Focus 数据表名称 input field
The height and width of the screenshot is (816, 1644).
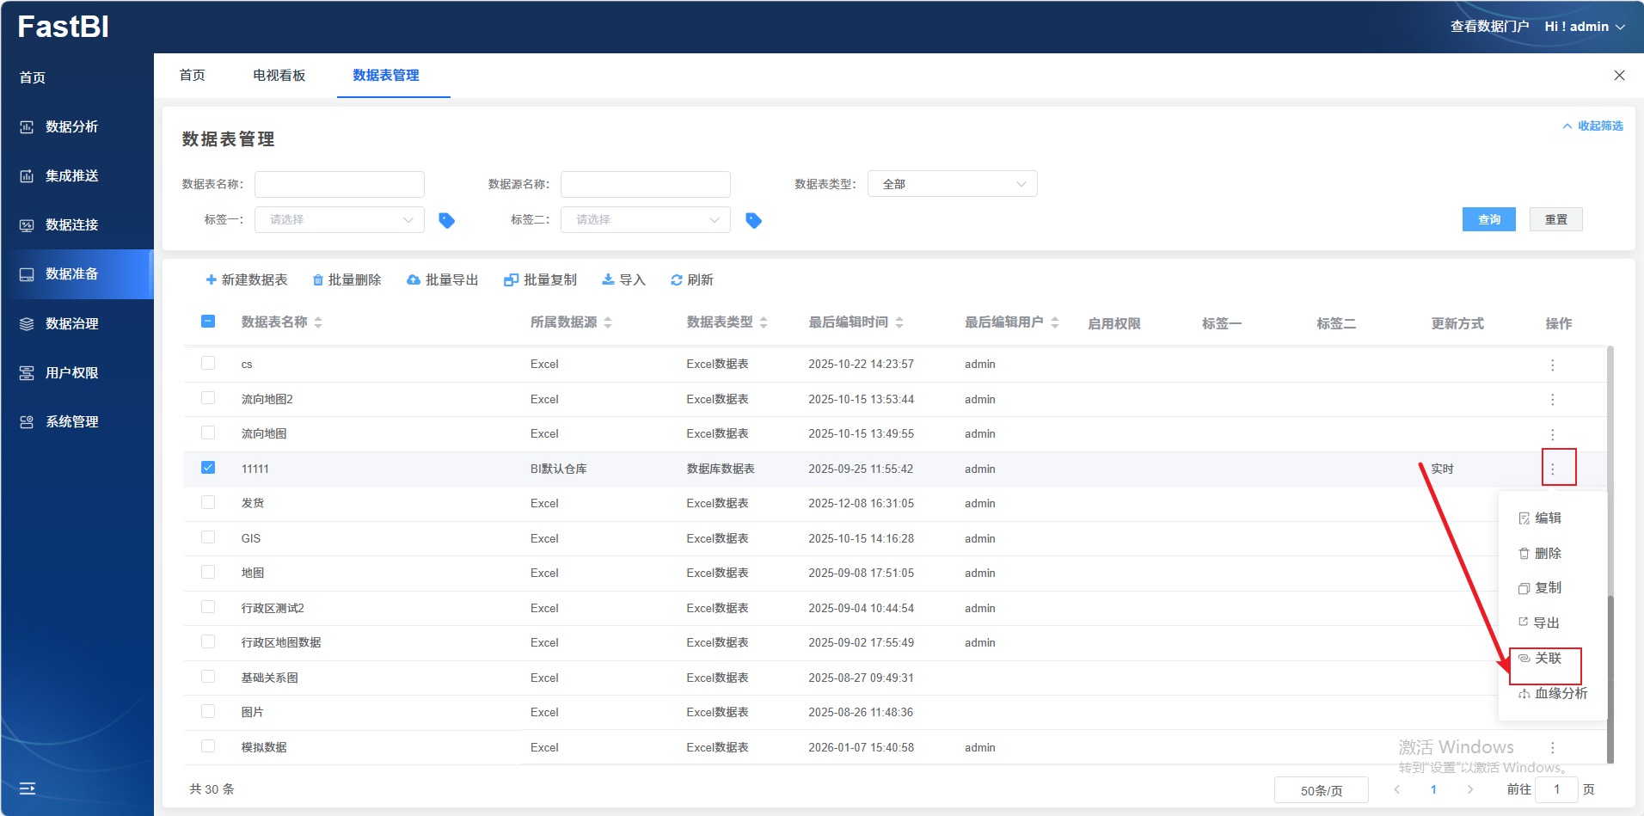pos(340,184)
